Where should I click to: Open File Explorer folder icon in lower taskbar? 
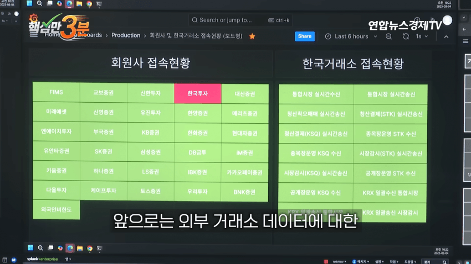tap(80, 248)
